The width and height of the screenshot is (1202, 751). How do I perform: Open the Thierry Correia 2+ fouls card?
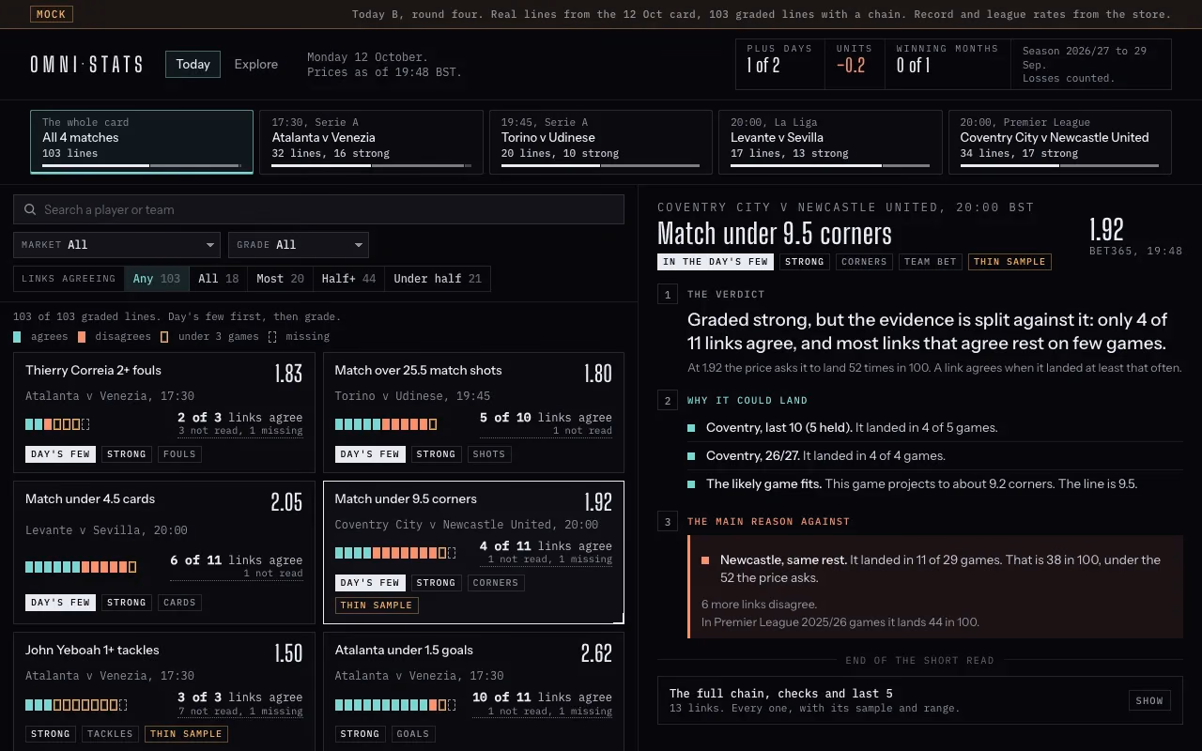[x=164, y=412]
